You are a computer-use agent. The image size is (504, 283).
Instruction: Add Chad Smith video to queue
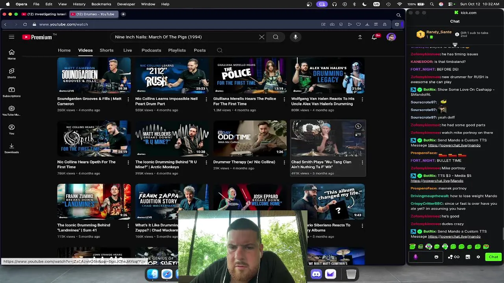click(358, 135)
